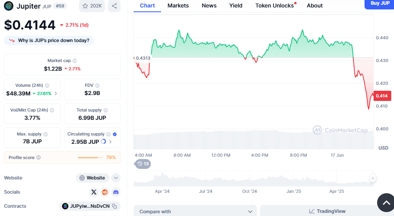Viewport: 394px width, 216px height.
Task: Click the #59 rank badge
Action: tap(60, 6)
